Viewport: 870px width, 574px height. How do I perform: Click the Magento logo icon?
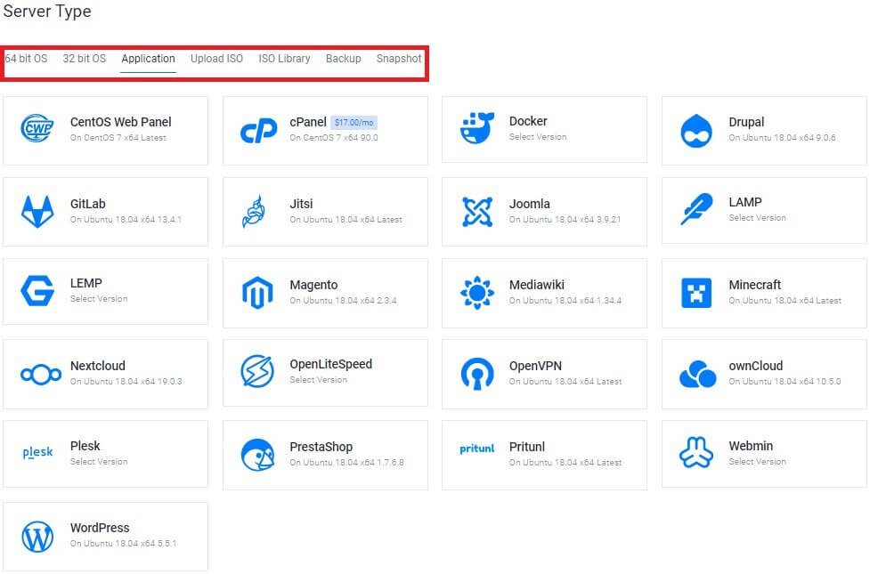(257, 292)
